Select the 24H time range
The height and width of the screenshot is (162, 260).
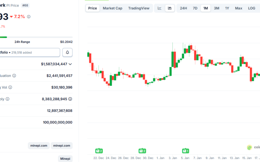tap(183, 8)
